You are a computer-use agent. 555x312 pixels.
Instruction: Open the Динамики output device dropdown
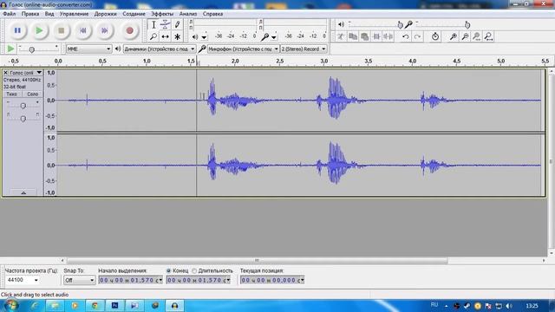click(160, 49)
